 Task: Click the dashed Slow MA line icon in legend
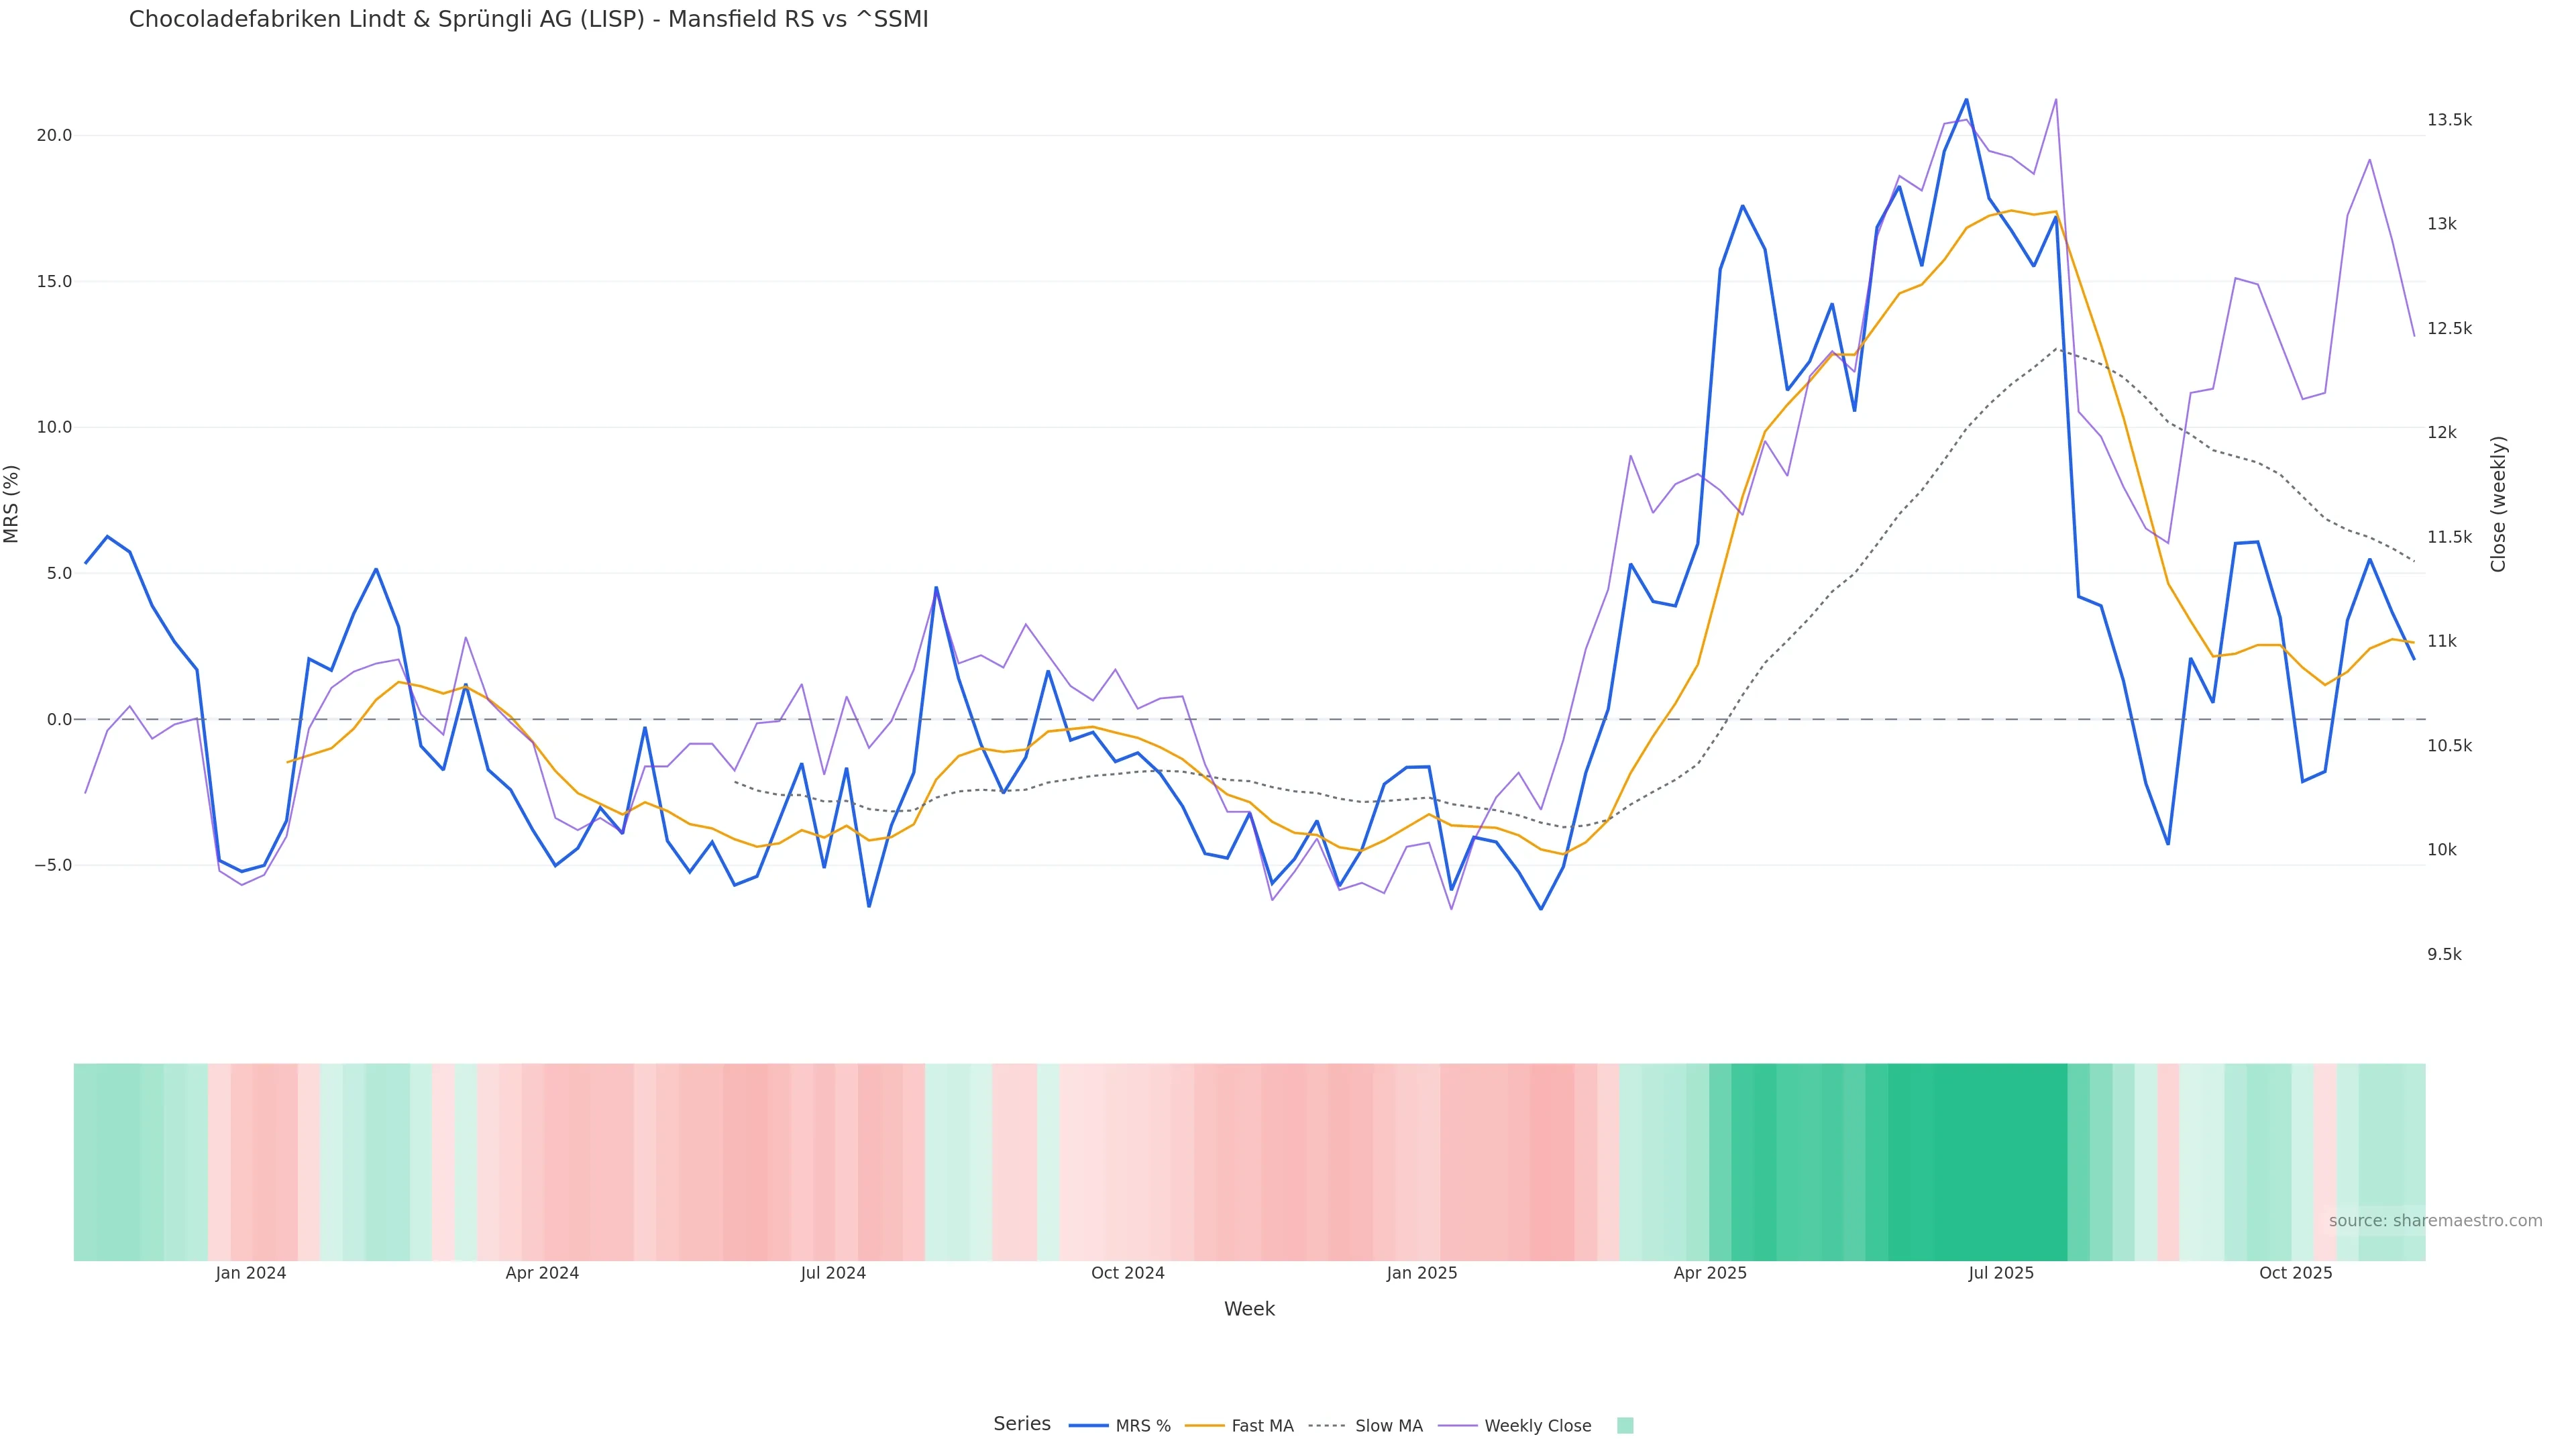tap(1327, 1426)
